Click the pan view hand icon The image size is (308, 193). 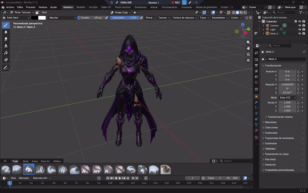point(248,48)
